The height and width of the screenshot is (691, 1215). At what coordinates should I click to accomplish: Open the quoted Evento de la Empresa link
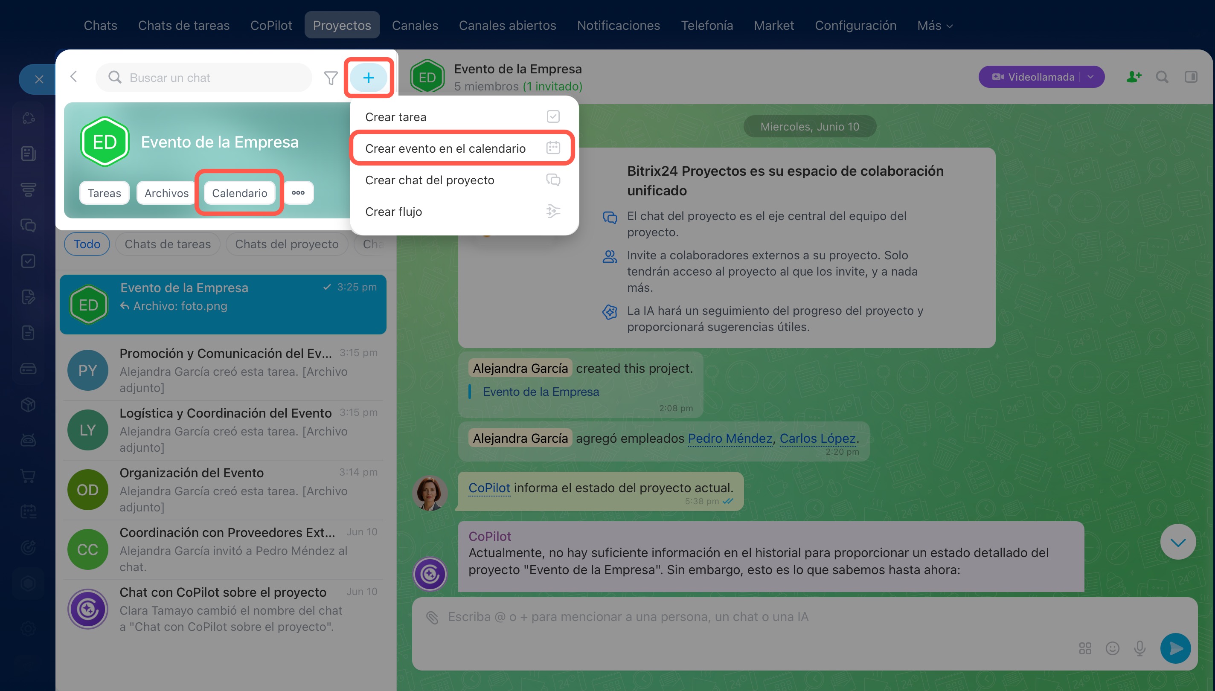[541, 392]
